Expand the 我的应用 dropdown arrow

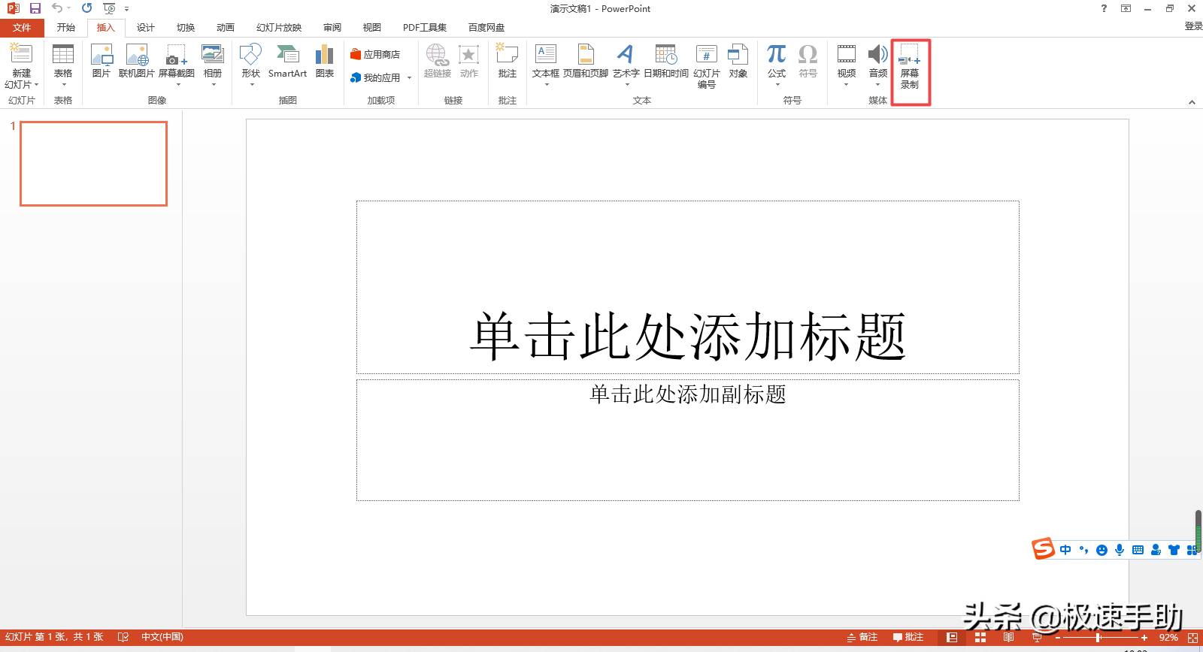[x=409, y=77]
